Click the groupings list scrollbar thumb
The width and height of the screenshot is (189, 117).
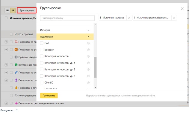click(x=95, y=67)
